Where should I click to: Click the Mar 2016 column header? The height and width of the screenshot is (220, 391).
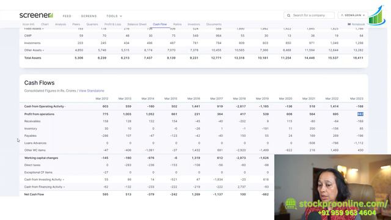click(x=194, y=99)
